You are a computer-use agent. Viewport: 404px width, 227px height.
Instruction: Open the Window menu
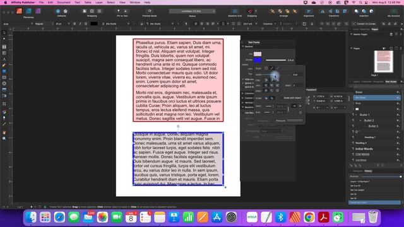(134, 3)
